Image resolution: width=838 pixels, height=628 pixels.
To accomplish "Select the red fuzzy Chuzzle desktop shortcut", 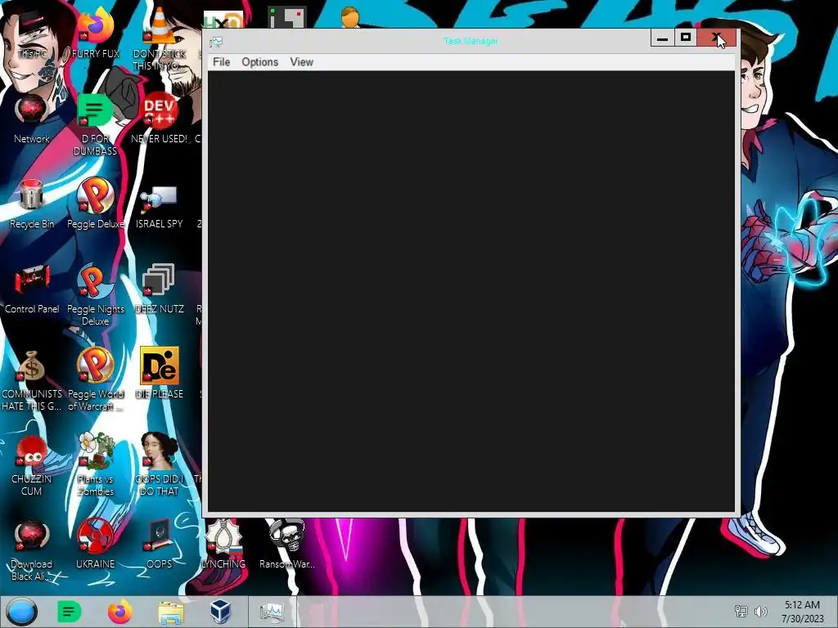I will point(32,464).
